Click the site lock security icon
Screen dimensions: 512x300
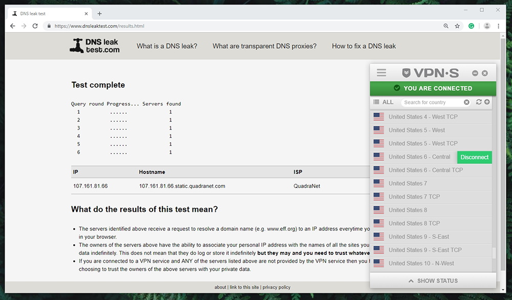pyautogui.click(x=49, y=26)
